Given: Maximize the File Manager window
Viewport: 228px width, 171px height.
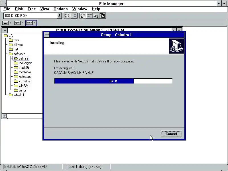Looking at the screenshot, I should pyautogui.click(x=224, y=4).
